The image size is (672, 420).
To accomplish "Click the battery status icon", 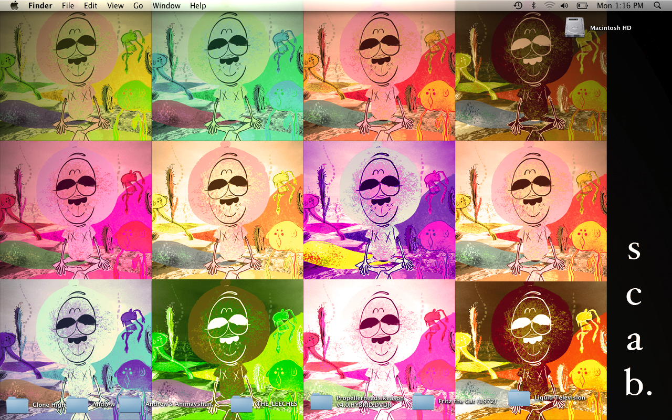I will click(x=582, y=6).
